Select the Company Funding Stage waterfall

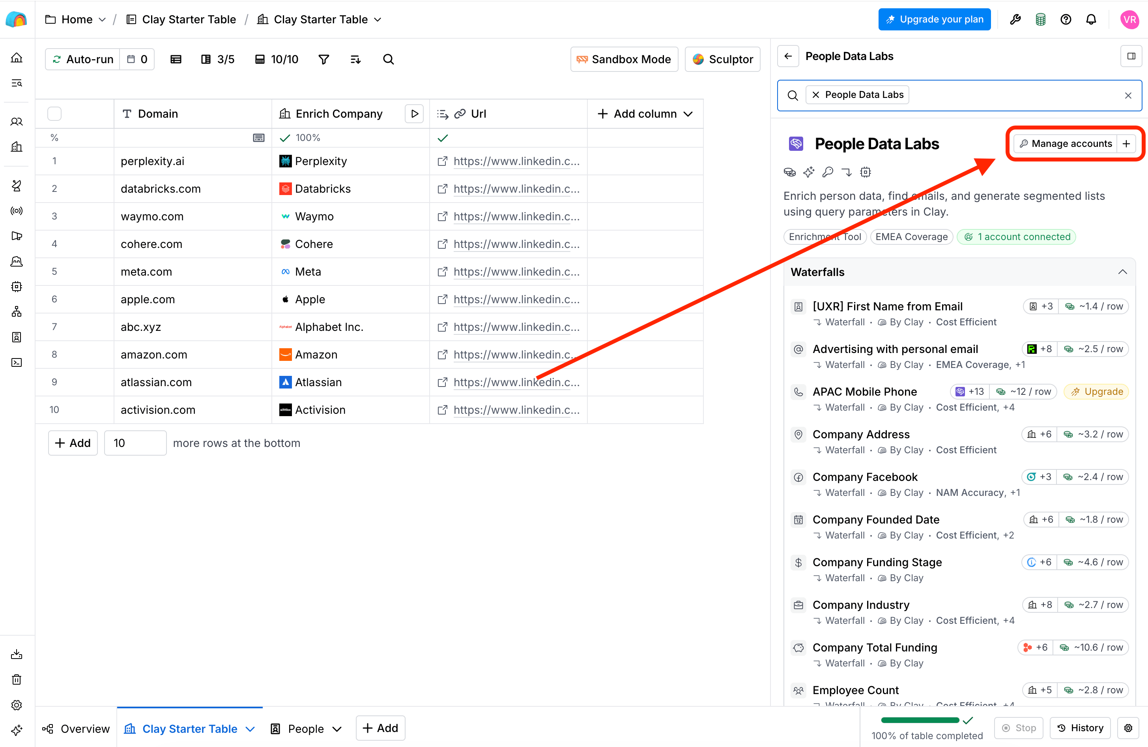coord(959,570)
